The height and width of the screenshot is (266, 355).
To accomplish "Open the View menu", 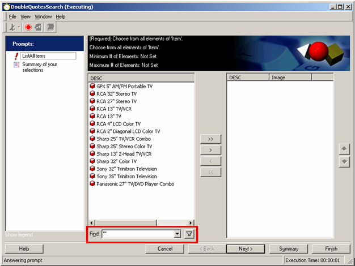I will 26,17.
